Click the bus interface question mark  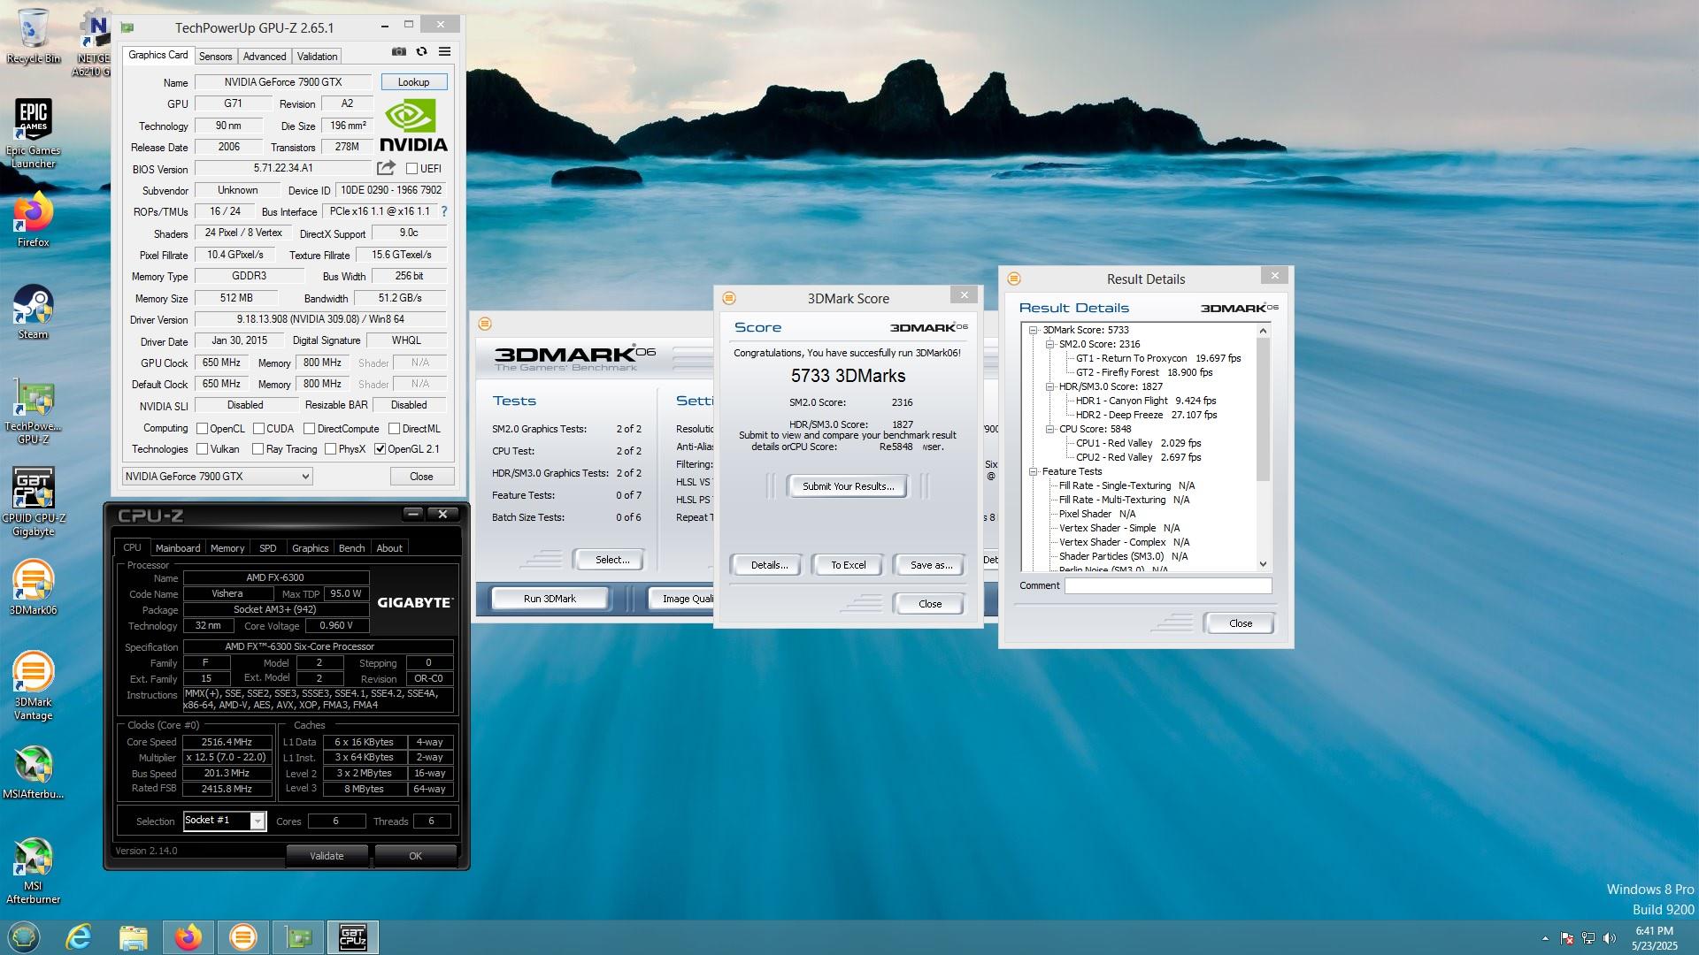click(444, 212)
